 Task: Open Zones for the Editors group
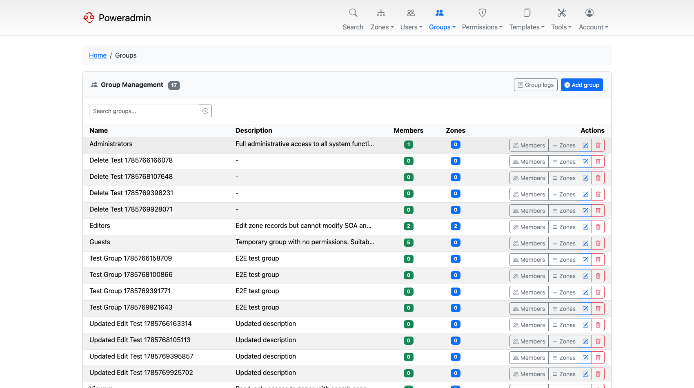564,227
